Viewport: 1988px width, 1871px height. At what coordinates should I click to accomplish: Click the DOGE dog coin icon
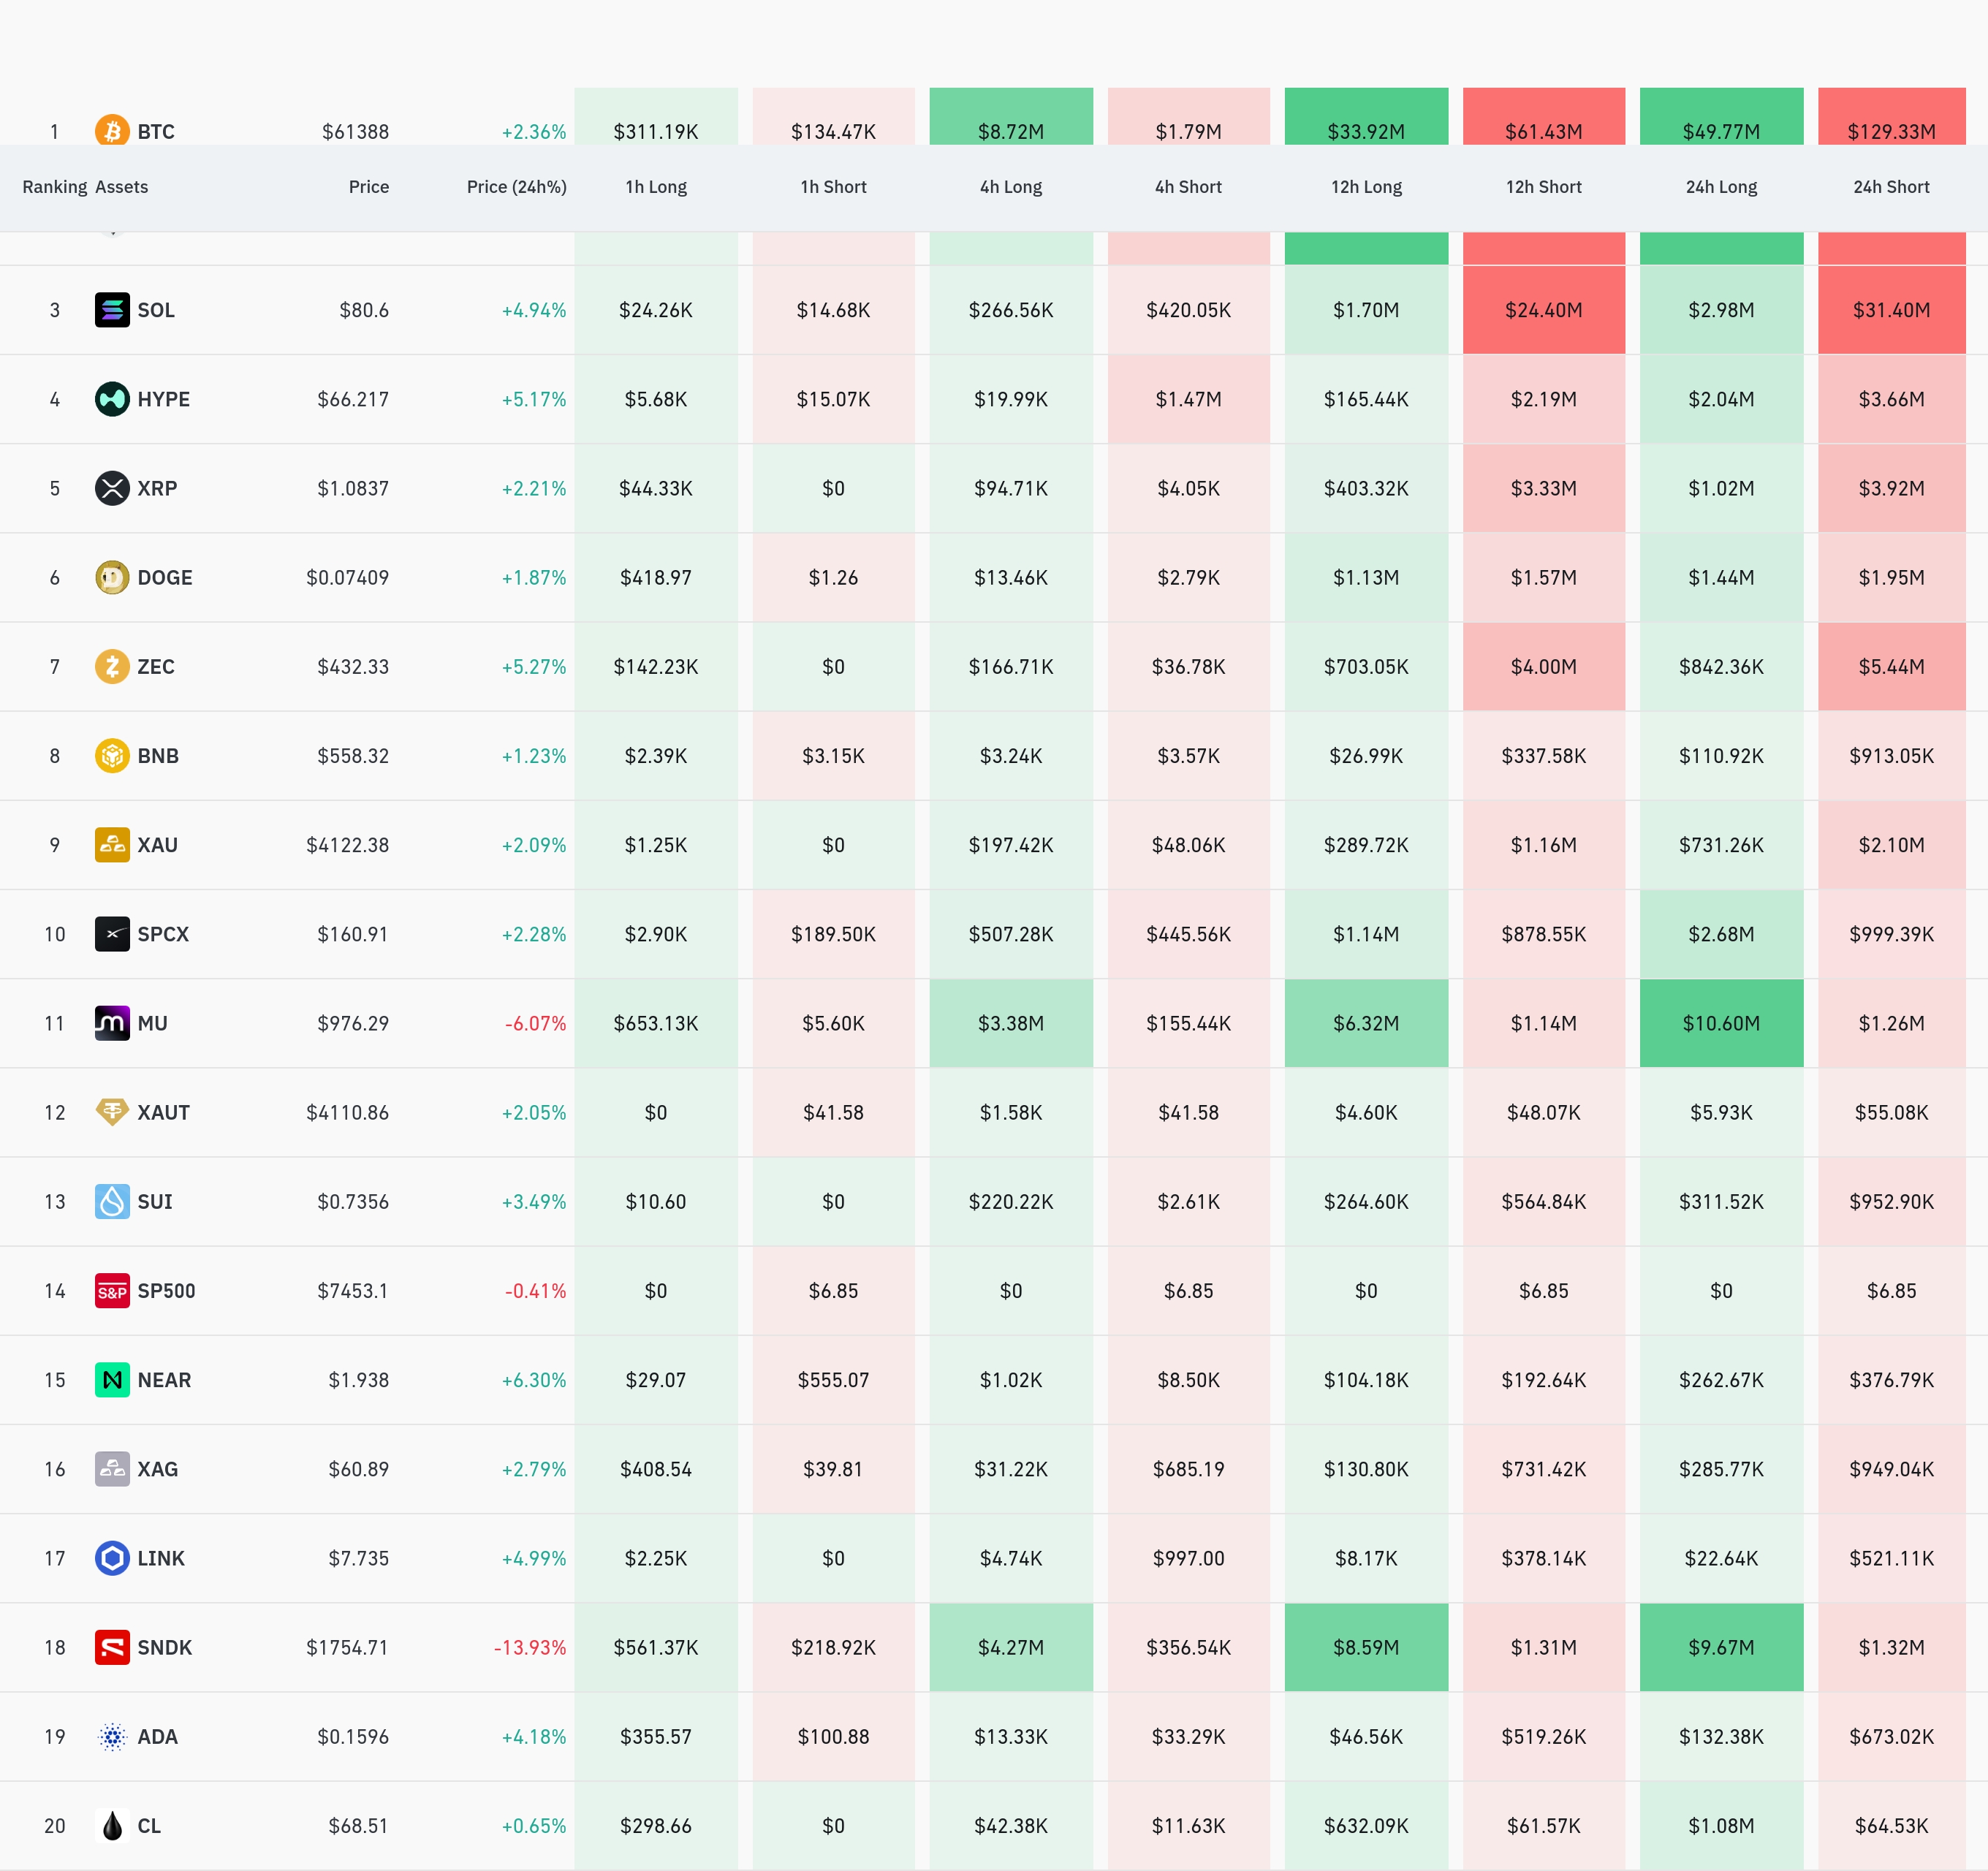(112, 577)
